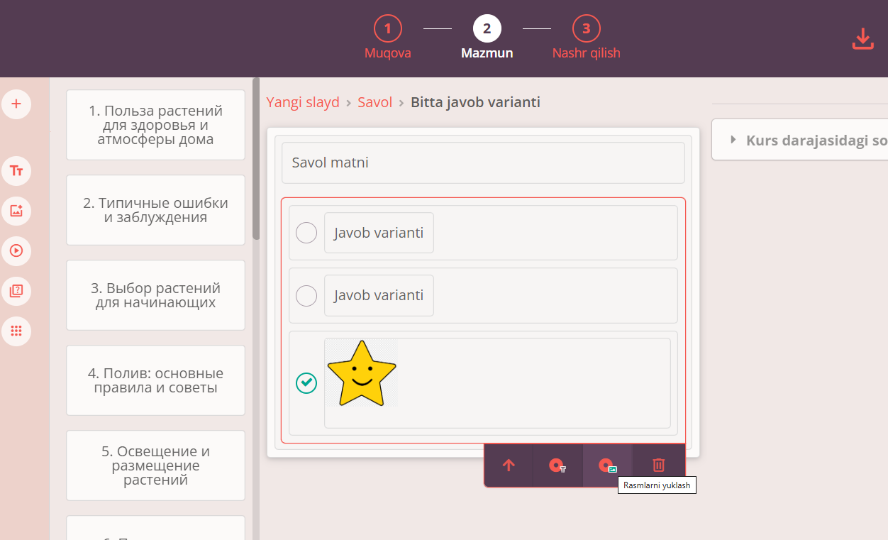Select the video block tool in sidebar

click(x=16, y=250)
